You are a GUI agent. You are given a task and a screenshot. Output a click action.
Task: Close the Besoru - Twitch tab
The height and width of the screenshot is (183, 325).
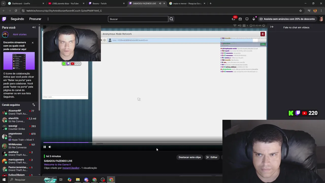(124, 4)
